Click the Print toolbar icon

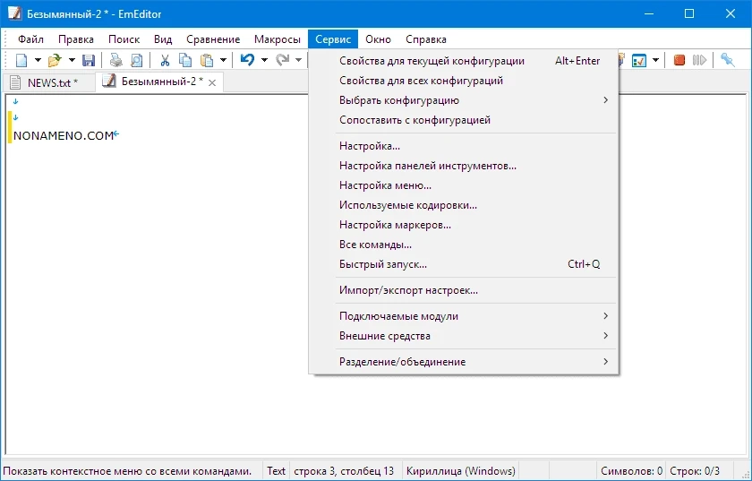tap(115, 60)
